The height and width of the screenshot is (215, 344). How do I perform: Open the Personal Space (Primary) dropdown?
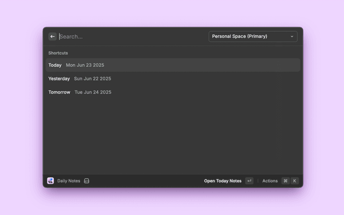click(252, 37)
